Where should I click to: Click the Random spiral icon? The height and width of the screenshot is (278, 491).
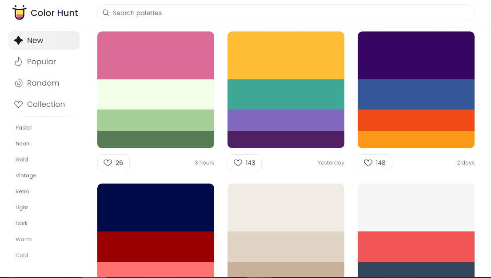click(18, 83)
